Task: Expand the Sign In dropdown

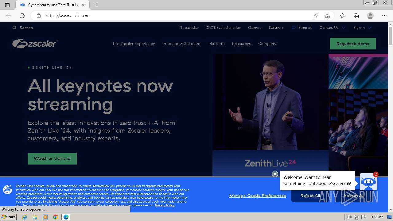Action: click(x=362, y=28)
